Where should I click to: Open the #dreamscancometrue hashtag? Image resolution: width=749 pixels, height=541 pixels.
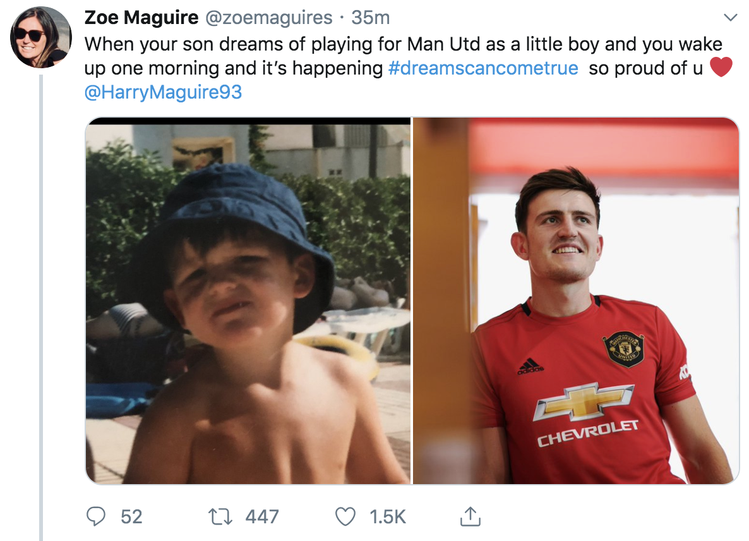[483, 68]
